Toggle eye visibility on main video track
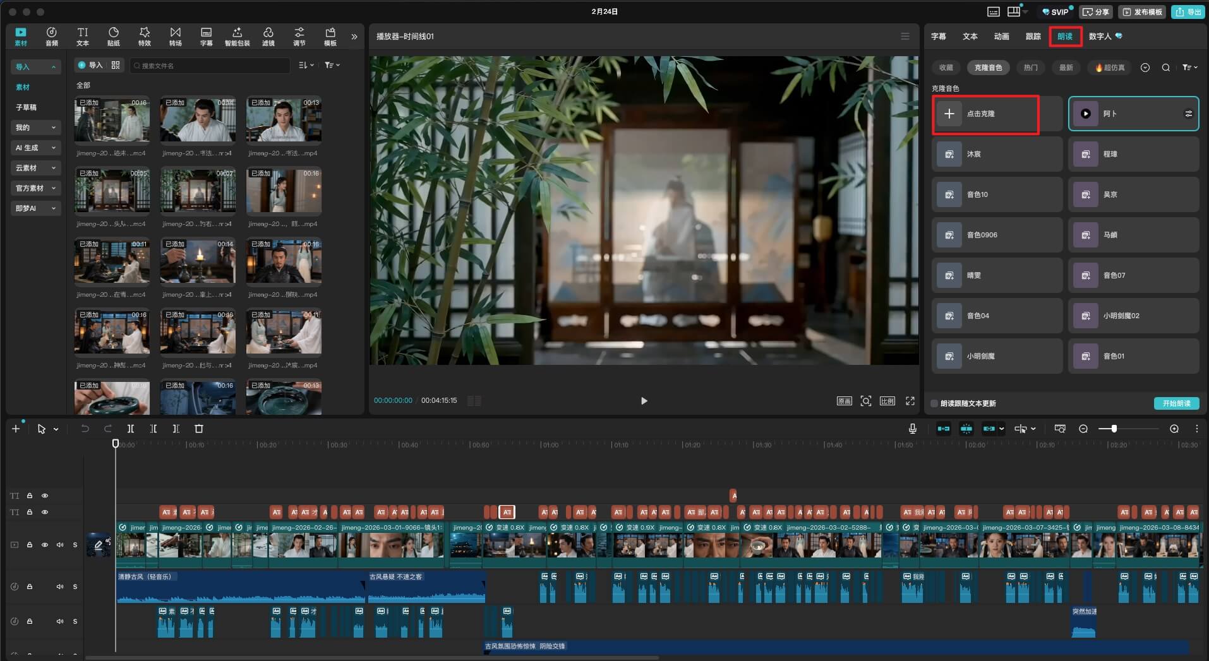The image size is (1209, 661). (45, 545)
